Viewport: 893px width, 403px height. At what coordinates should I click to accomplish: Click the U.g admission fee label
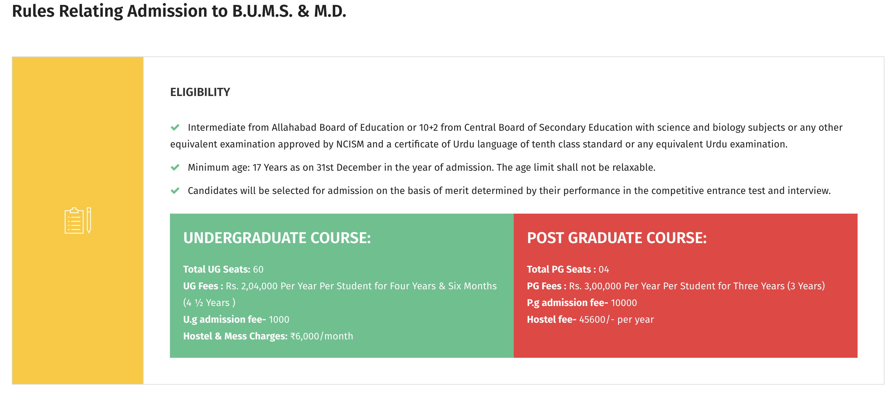tap(224, 319)
